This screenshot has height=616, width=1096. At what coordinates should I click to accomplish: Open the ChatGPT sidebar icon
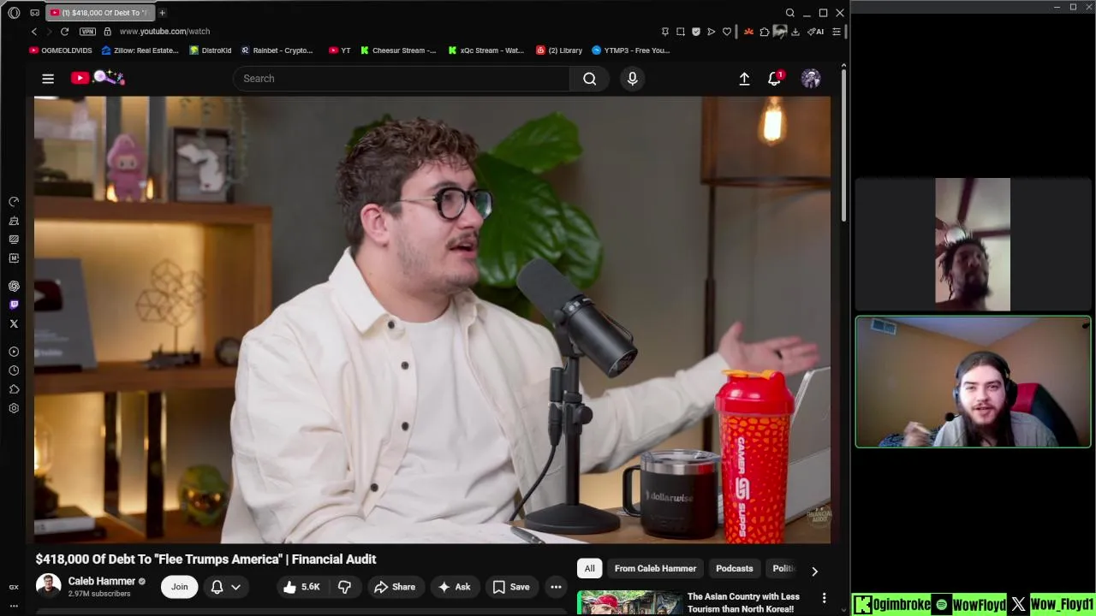point(14,286)
